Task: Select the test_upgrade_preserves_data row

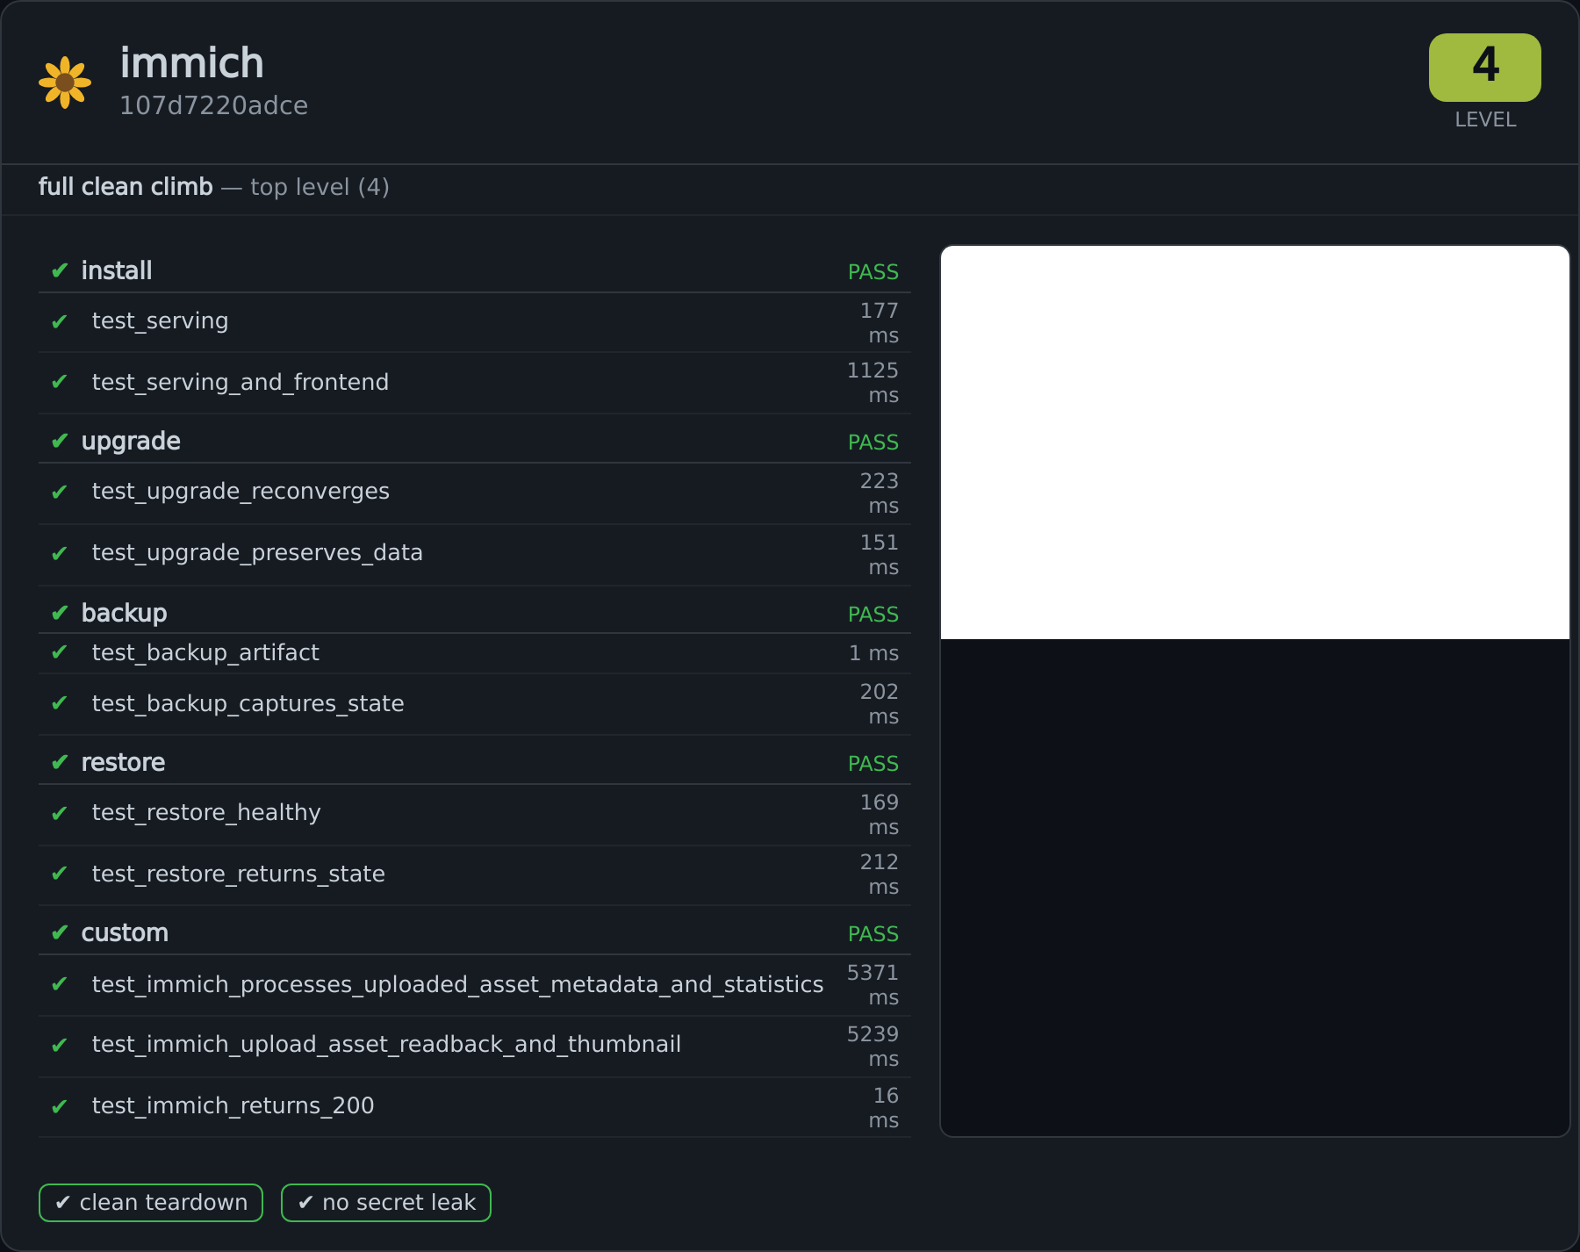Action: (475, 555)
